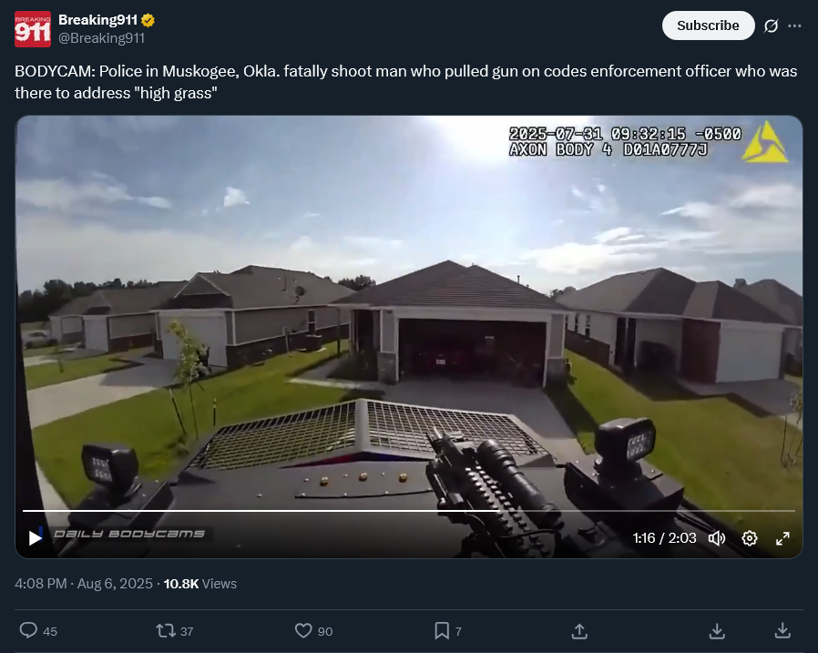Mute the video volume speaker
This screenshot has width=818, height=653.
coord(716,538)
